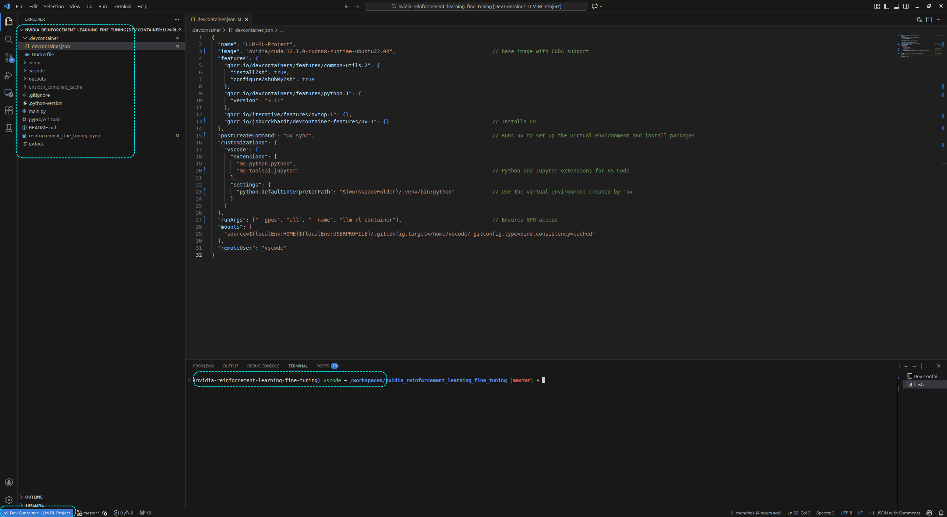Open the new terminal launch profile dropdown
The width and height of the screenshot is (947, 517).
tap(906, 366)
